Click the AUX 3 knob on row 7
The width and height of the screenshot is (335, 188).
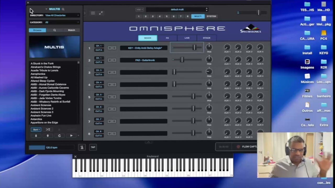(249, 120)
